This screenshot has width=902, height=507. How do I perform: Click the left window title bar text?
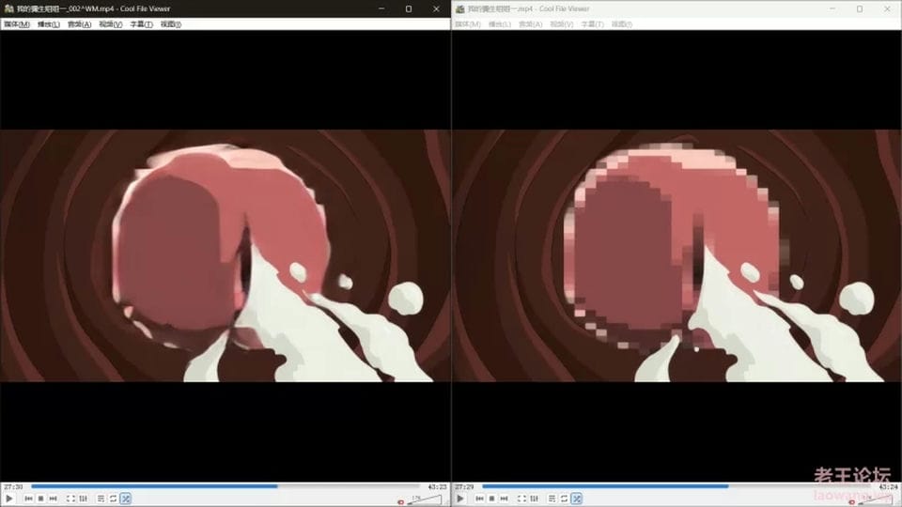point(94,8)
